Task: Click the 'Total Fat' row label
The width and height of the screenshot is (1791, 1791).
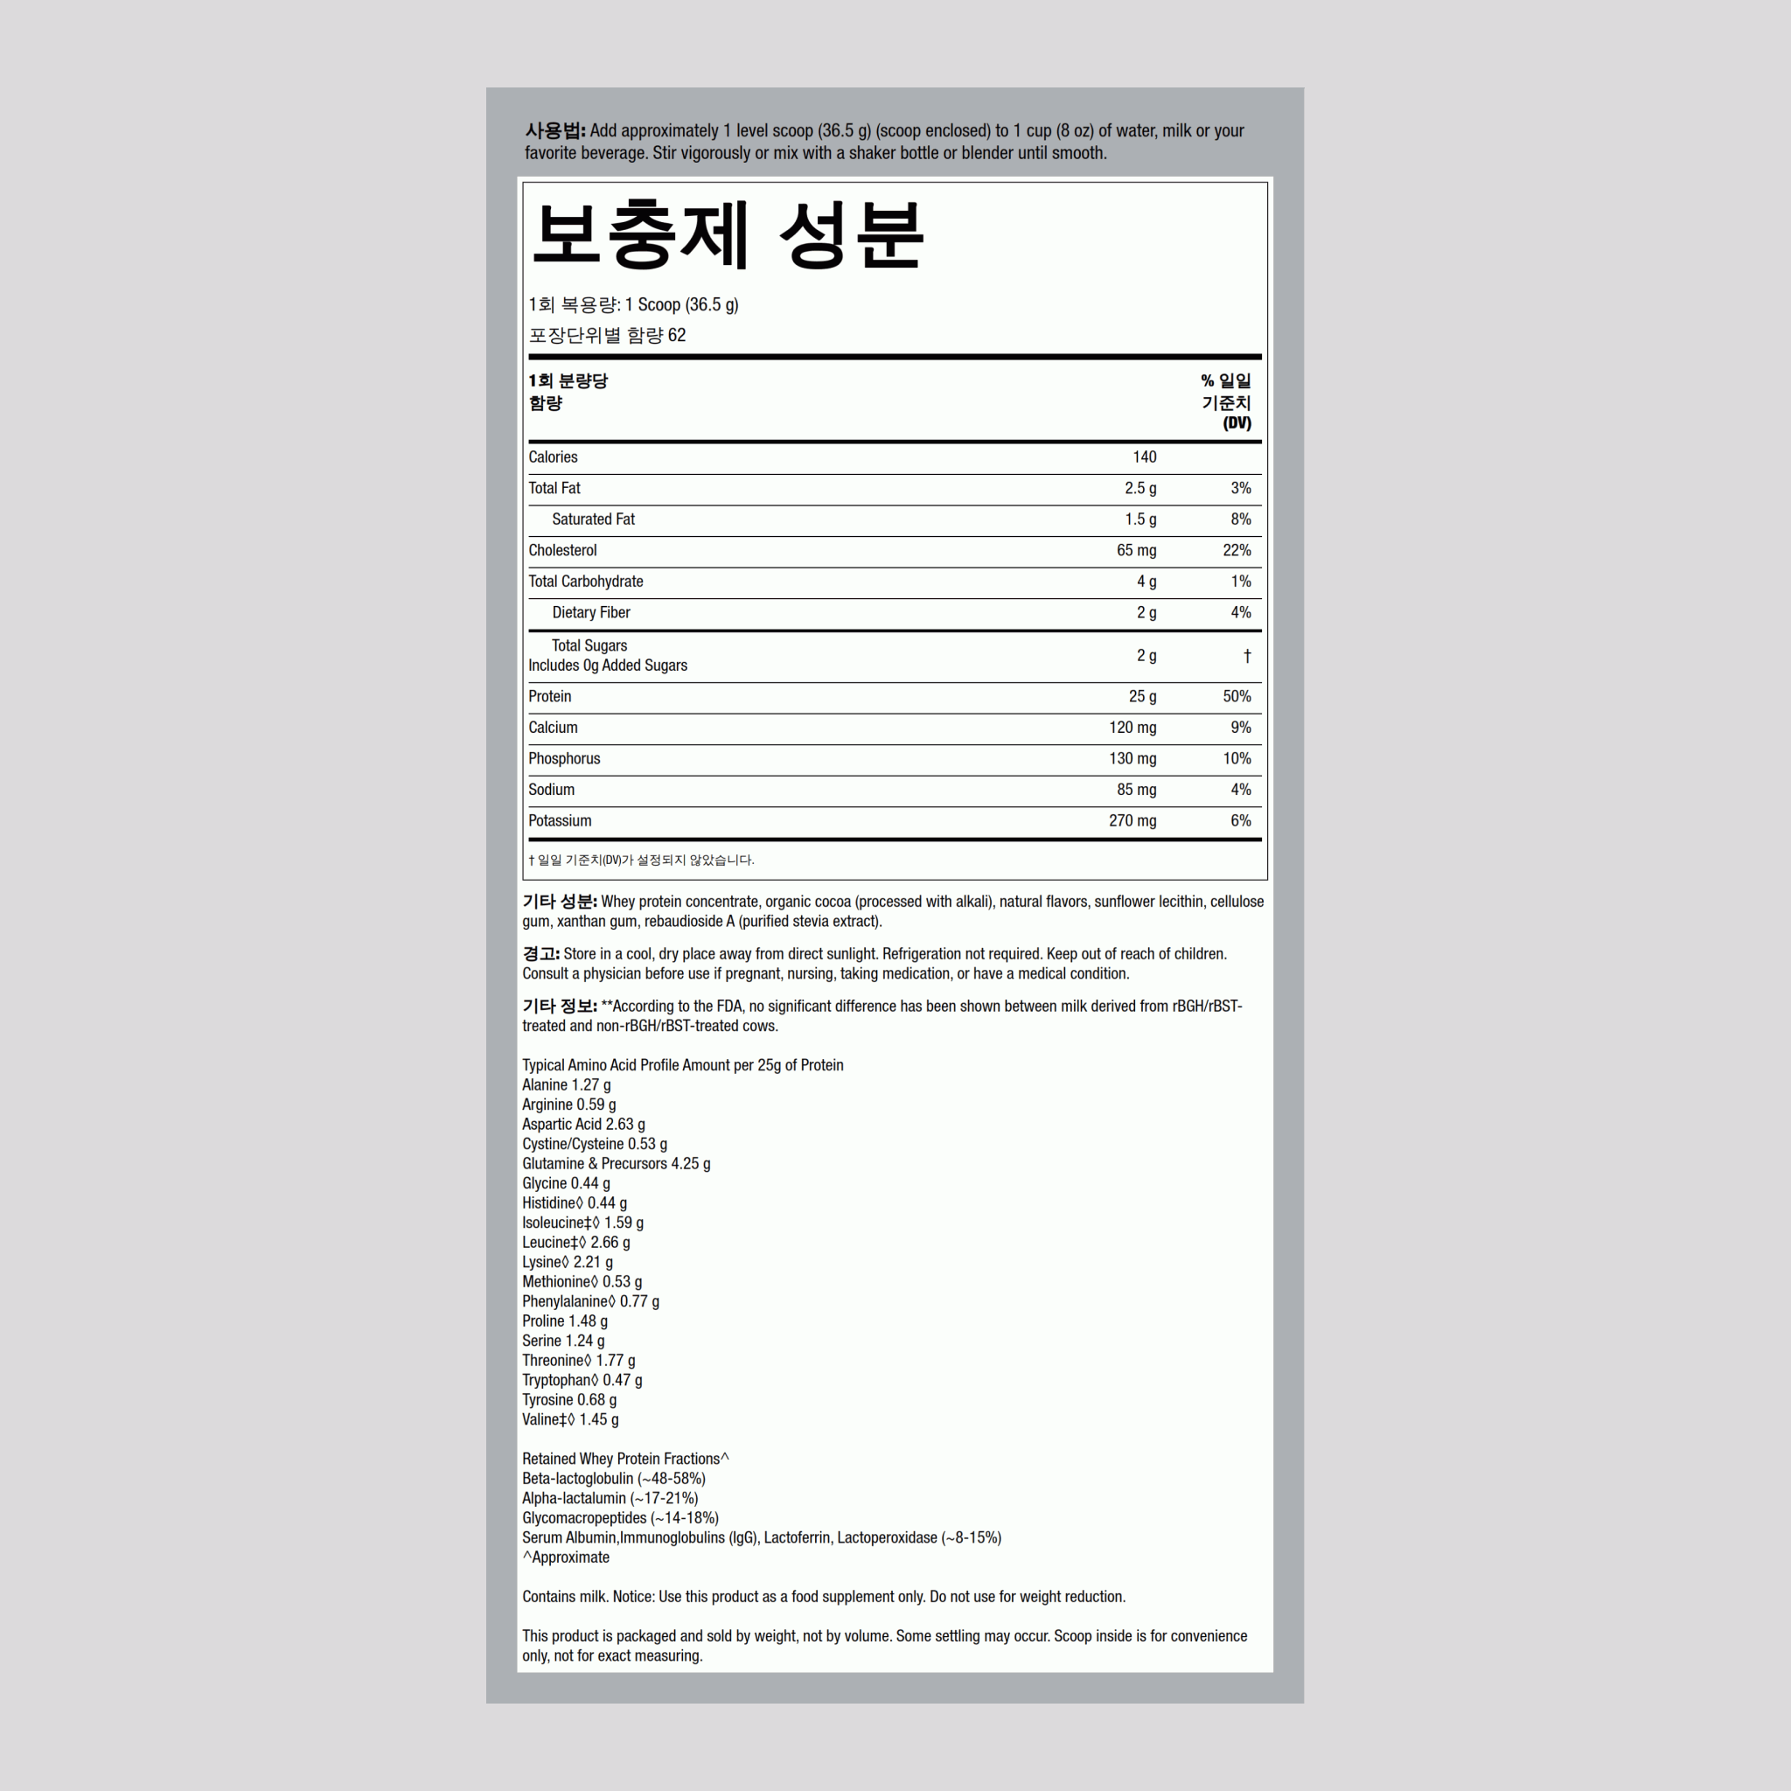Action: pyautogui.click(x=554, y=489)
